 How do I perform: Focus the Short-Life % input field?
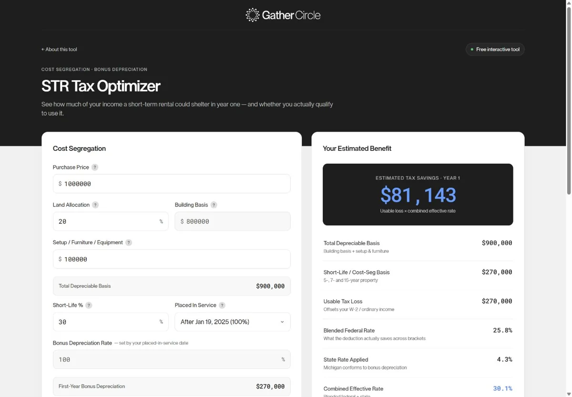coord(111,322)
